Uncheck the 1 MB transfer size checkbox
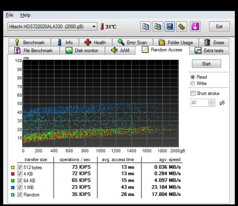 (x=20, y=188)
